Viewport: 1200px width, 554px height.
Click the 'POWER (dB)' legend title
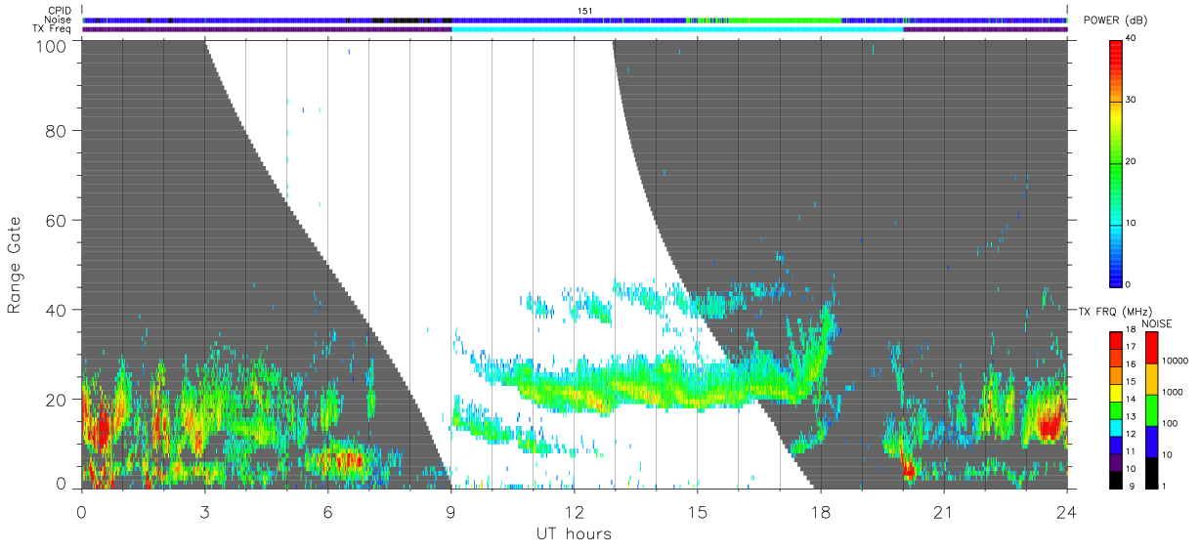(1113, 22)
